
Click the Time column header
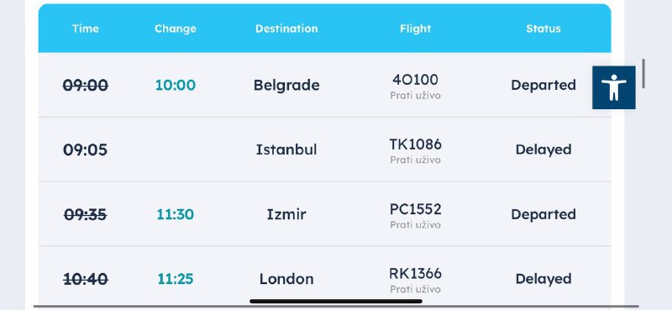click(x=86, y=29)
